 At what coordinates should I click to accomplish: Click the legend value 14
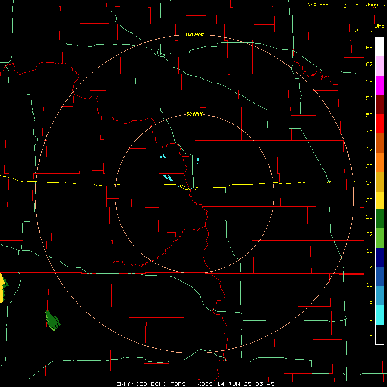pos(369,268)
